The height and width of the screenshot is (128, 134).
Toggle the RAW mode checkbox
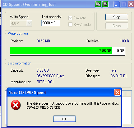(x=70, y=25)
